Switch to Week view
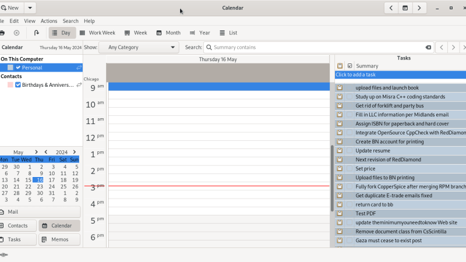The width and height of the screenshot is (466, 262). click(x=136, y=33)
